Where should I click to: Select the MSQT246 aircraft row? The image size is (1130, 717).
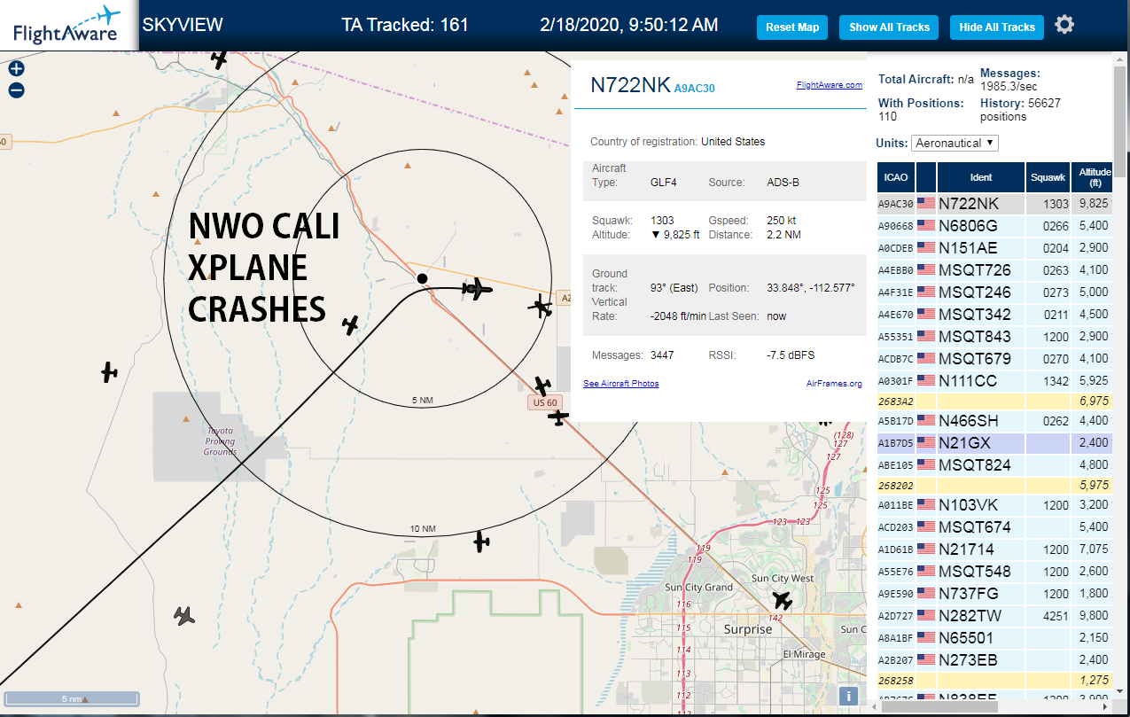pyautogui.click(x=994, y=292)
